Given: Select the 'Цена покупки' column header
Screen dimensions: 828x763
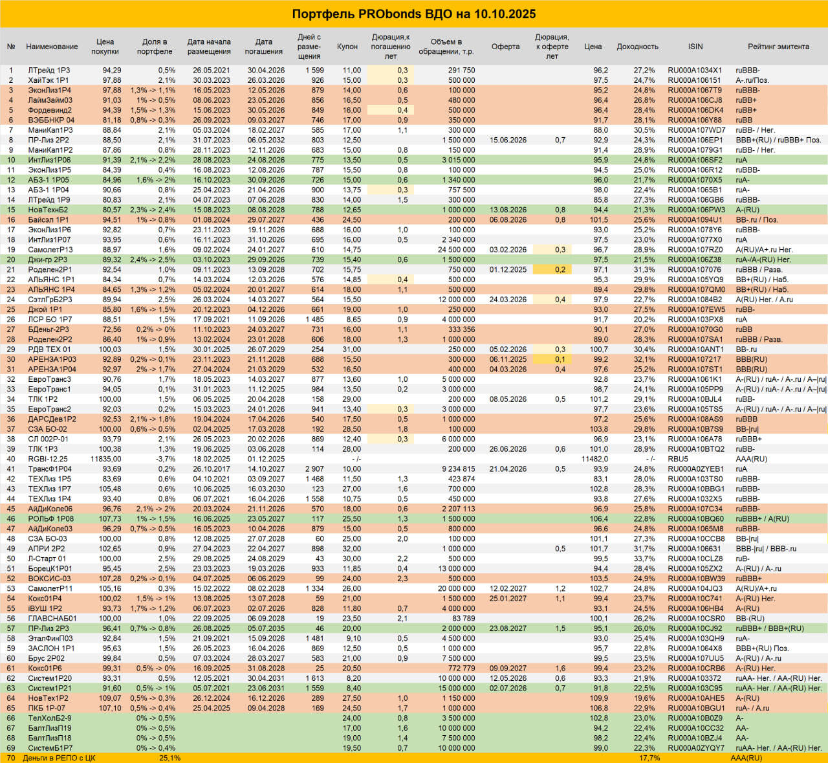Looking at the screenshot, I should pyautogui.click(x=105, y=47).
